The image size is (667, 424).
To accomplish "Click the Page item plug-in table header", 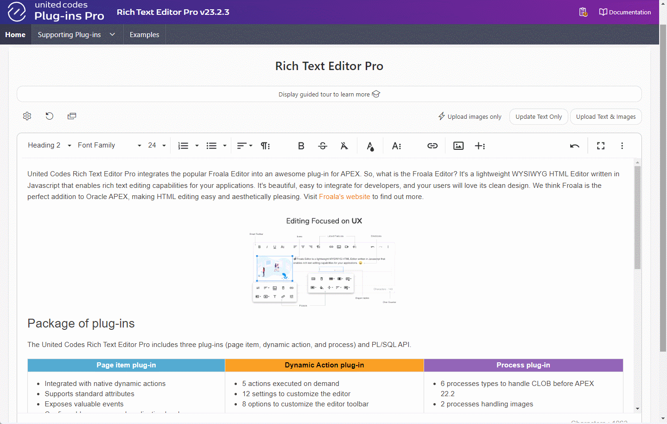I will (126, 365).
